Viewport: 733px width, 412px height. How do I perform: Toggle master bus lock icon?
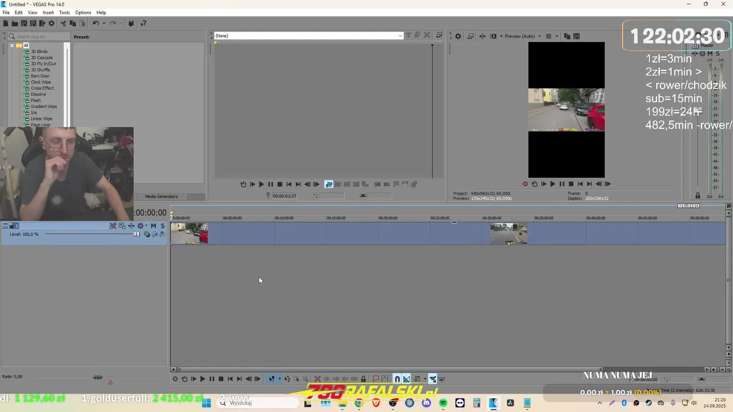pos(697,196)
